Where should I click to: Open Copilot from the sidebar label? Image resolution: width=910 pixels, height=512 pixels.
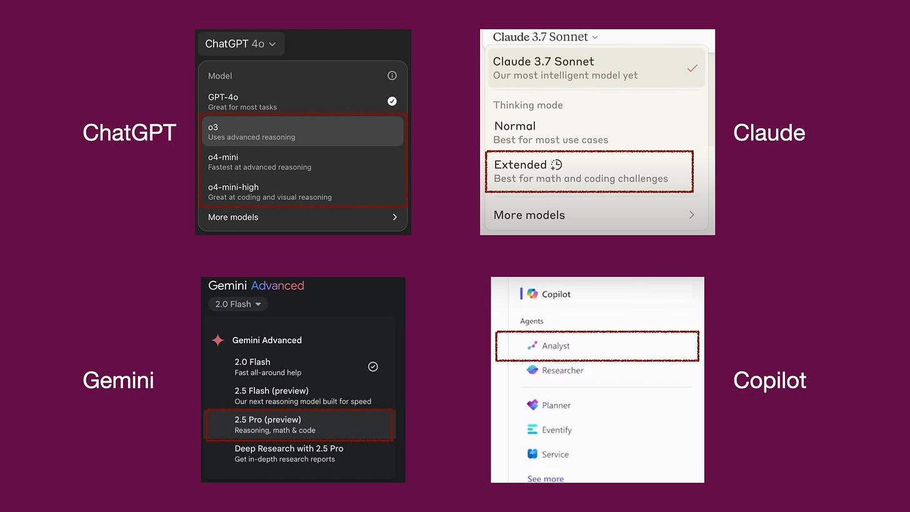click(x=556, y=294)
